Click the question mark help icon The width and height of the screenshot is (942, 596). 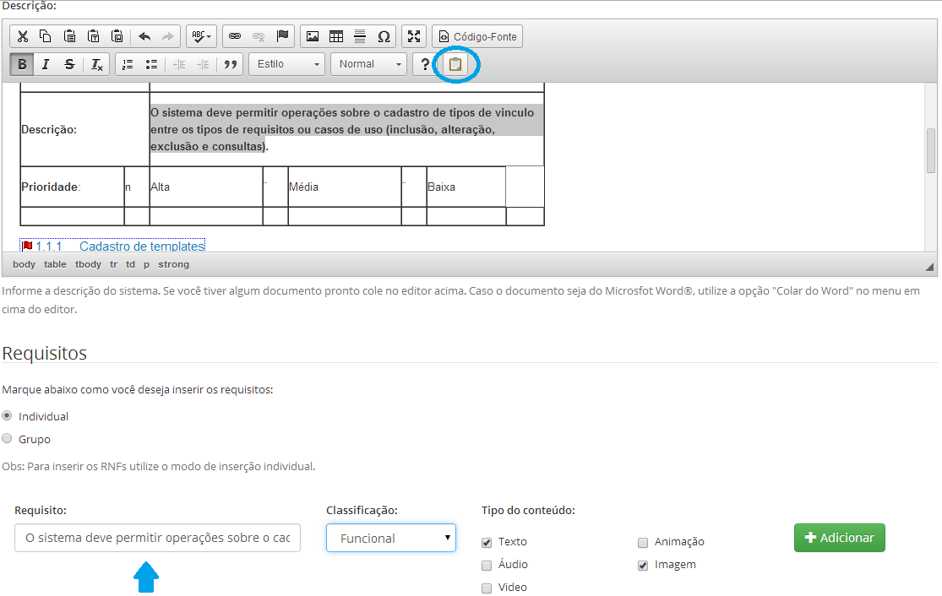coord(425,64)
